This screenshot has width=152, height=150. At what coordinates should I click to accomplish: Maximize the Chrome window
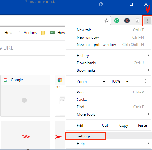pos(131,4)
